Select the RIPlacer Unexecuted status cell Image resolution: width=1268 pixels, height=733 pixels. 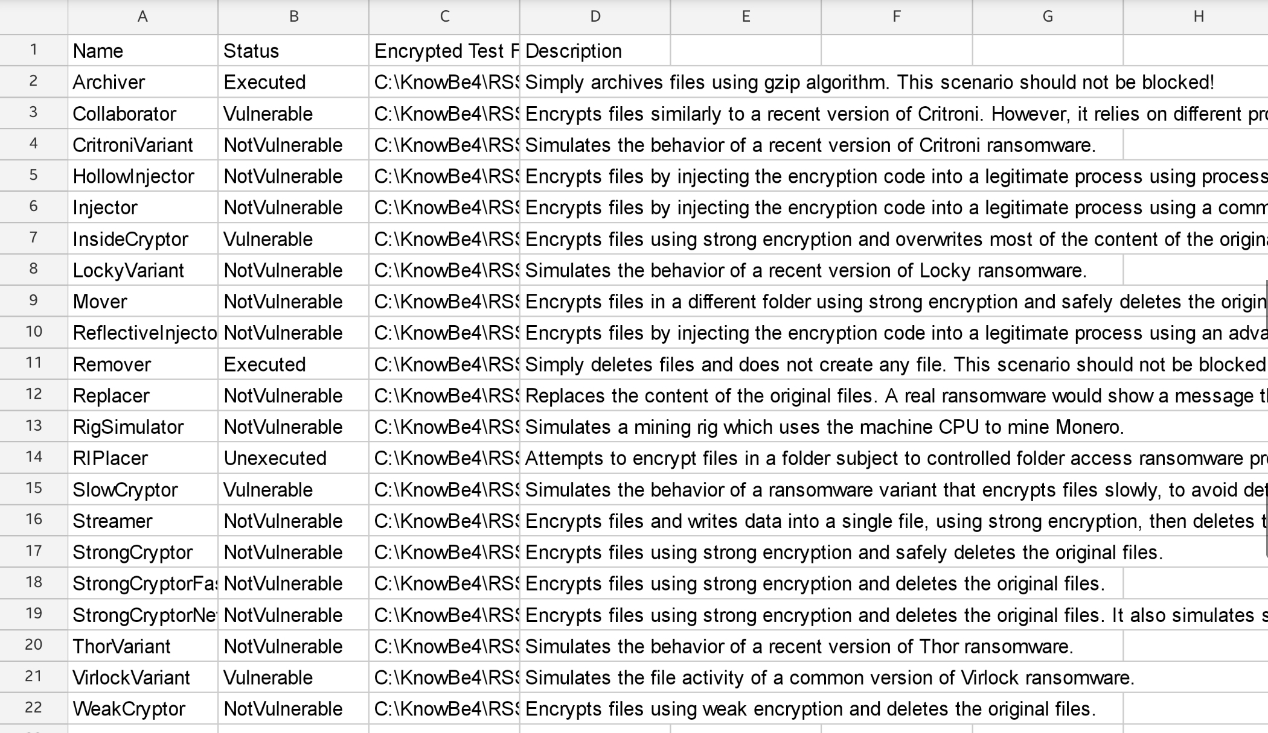tap(293, 459)
